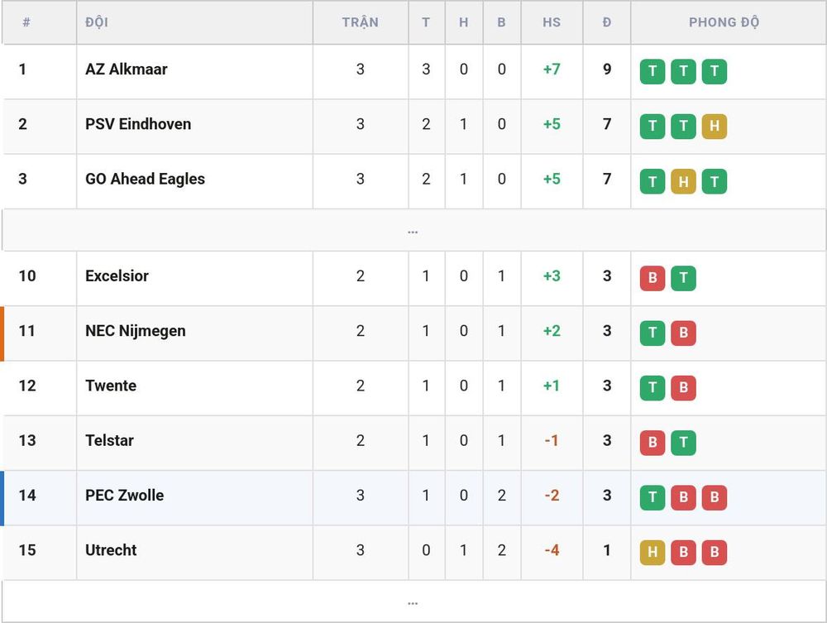827x623 pixels.
Task: Sort by TRẬN column header
Action: coord(361,22)
